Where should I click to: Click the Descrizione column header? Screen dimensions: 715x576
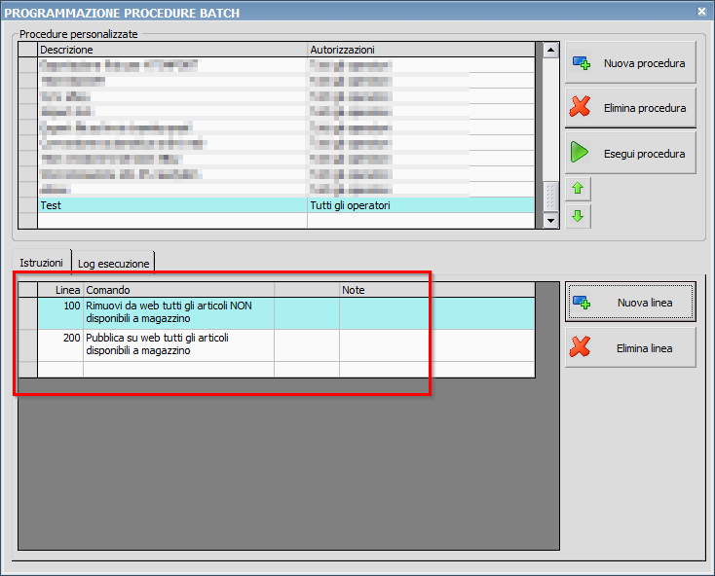pos(172,50)
